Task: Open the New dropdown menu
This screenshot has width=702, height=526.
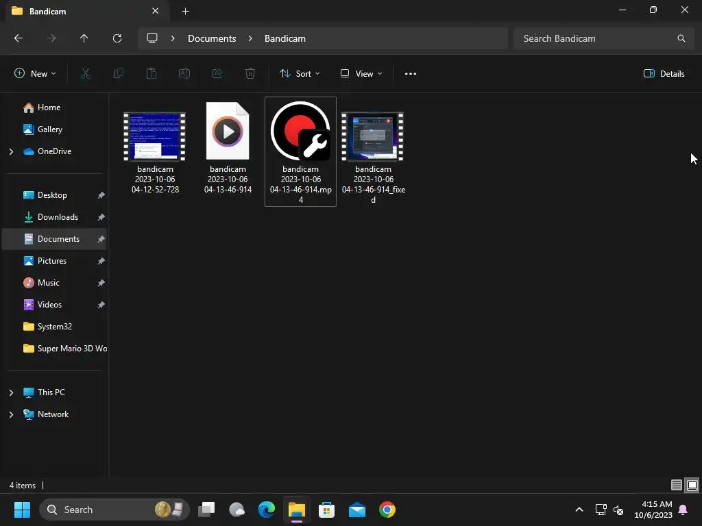Action: click(35, 74)
